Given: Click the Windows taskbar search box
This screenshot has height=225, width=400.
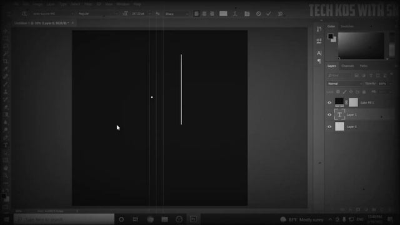Looking at the screenshot, I should pyautogui.click(x=64, y=219).
